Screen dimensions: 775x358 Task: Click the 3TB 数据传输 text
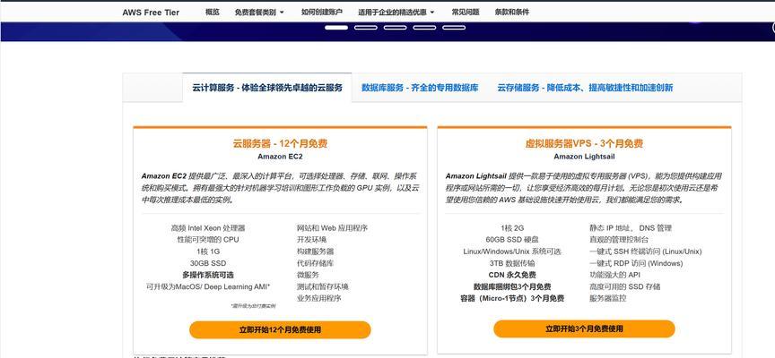pos(512,263)
